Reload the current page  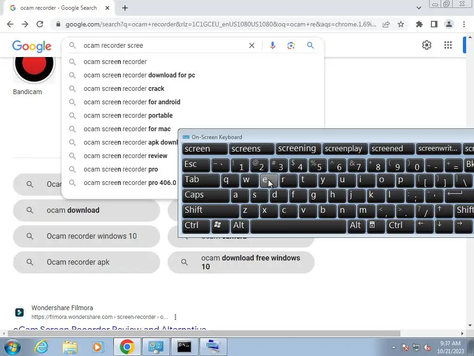[40, 24]
